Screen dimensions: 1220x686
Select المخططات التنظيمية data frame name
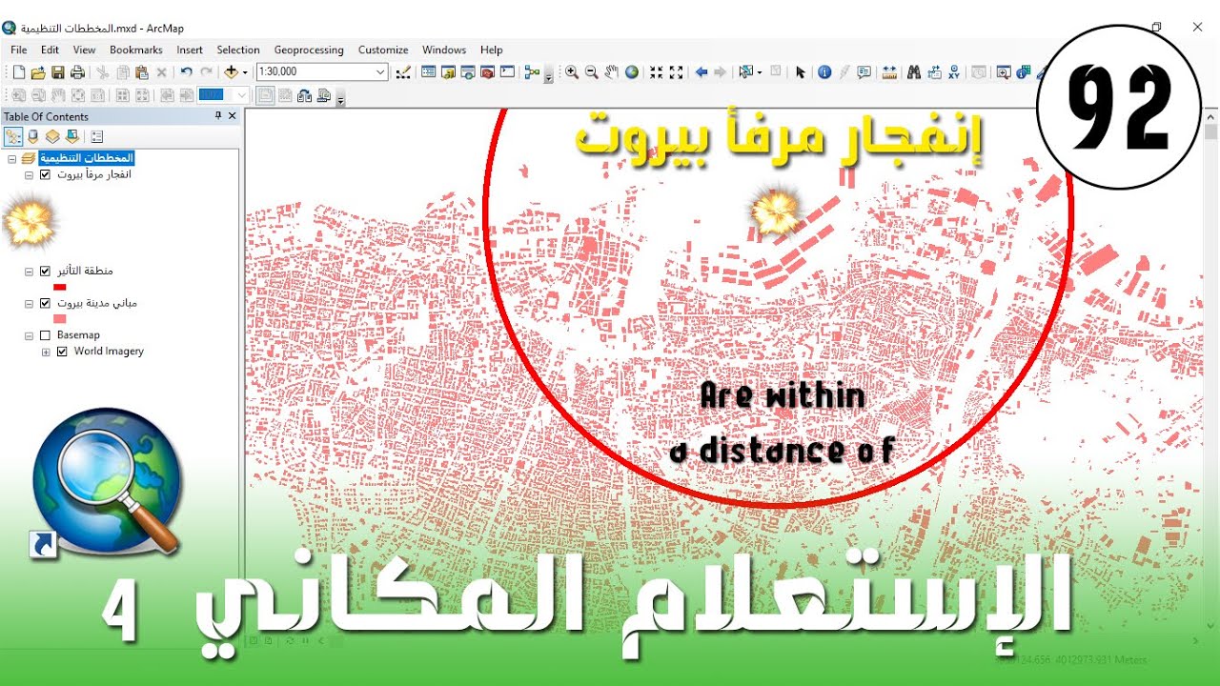tap(87, 158)
